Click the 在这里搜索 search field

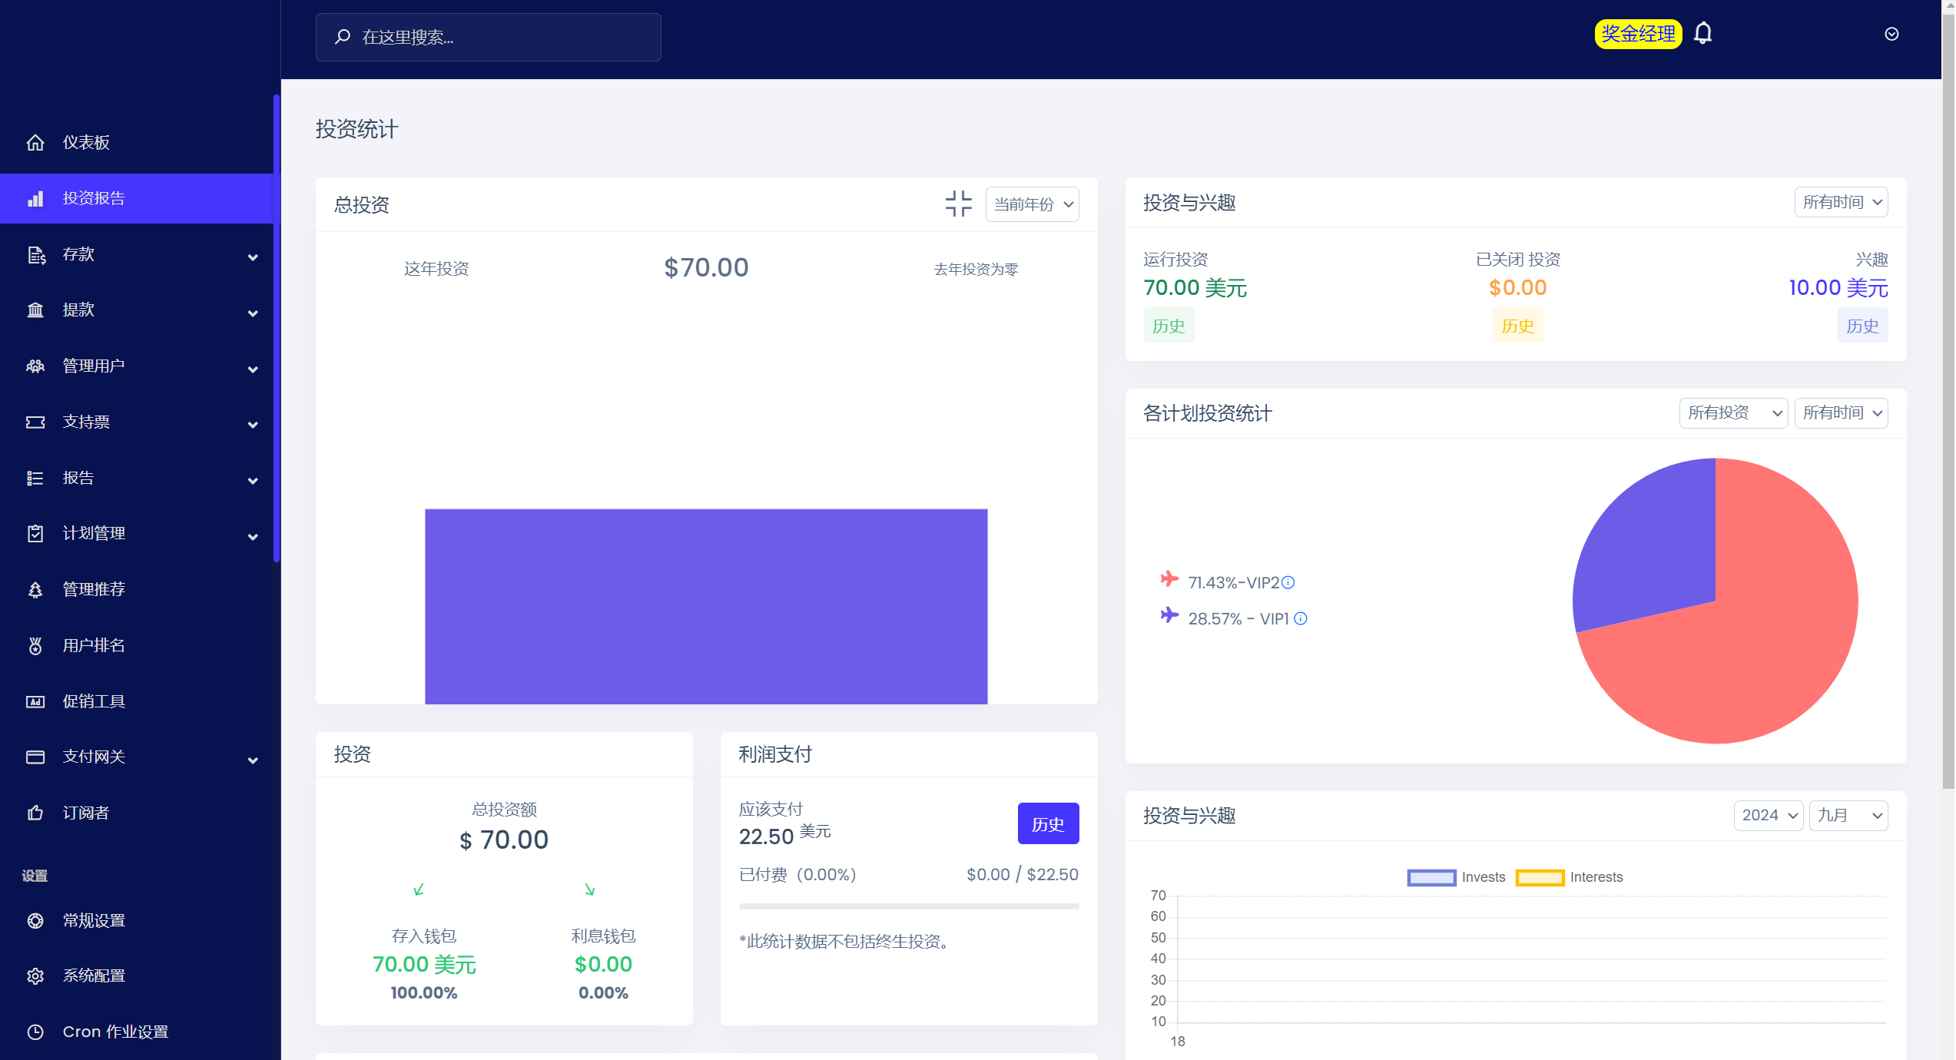489,37
